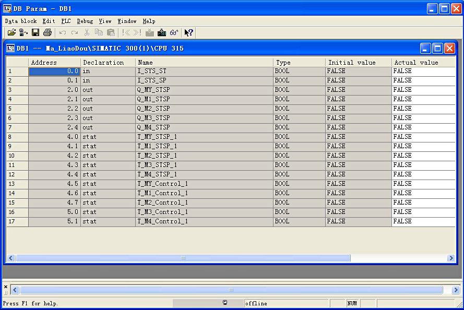The height and width of the screenshot is (310, 464).
Task: Close the DB1 child window
Action: (x=449, y=48)
